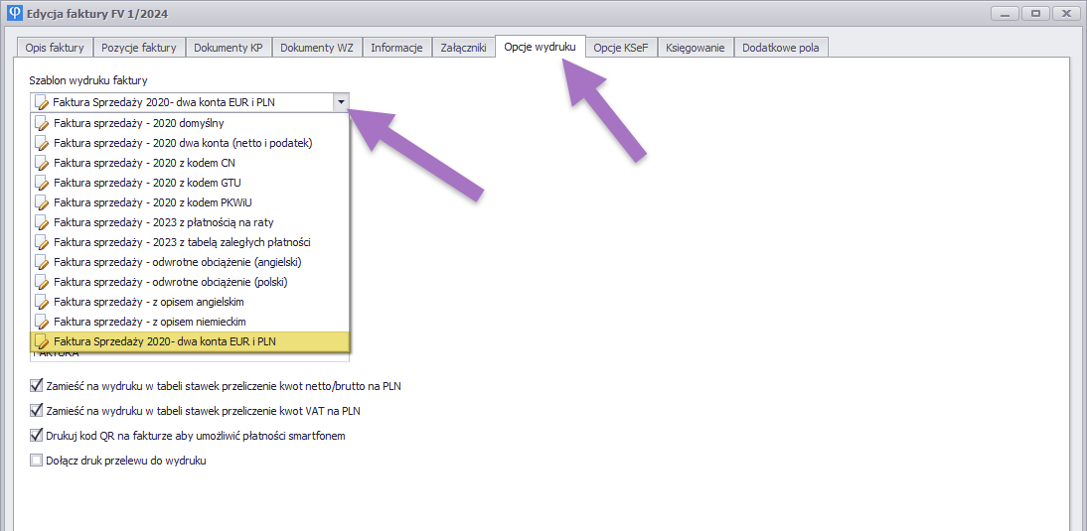Screen dimensions: 1087x531
Task: Click the icon beside 'Faktura sprzedaży - 2020 domyślny'
Action: coord(42,123)
